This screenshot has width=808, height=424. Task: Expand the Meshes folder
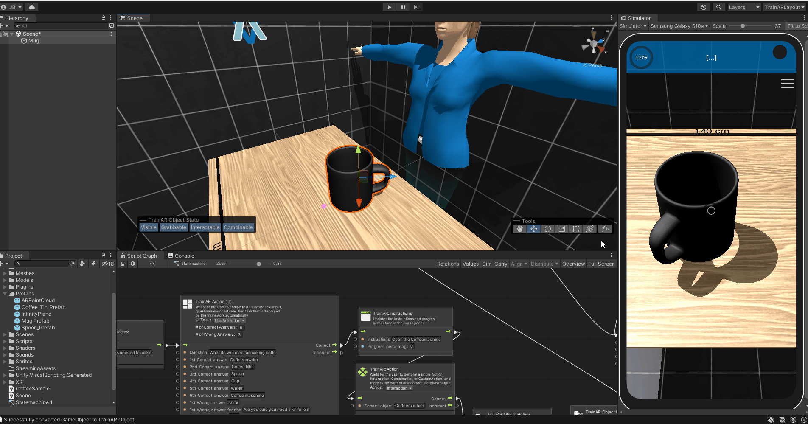point(5,273)
